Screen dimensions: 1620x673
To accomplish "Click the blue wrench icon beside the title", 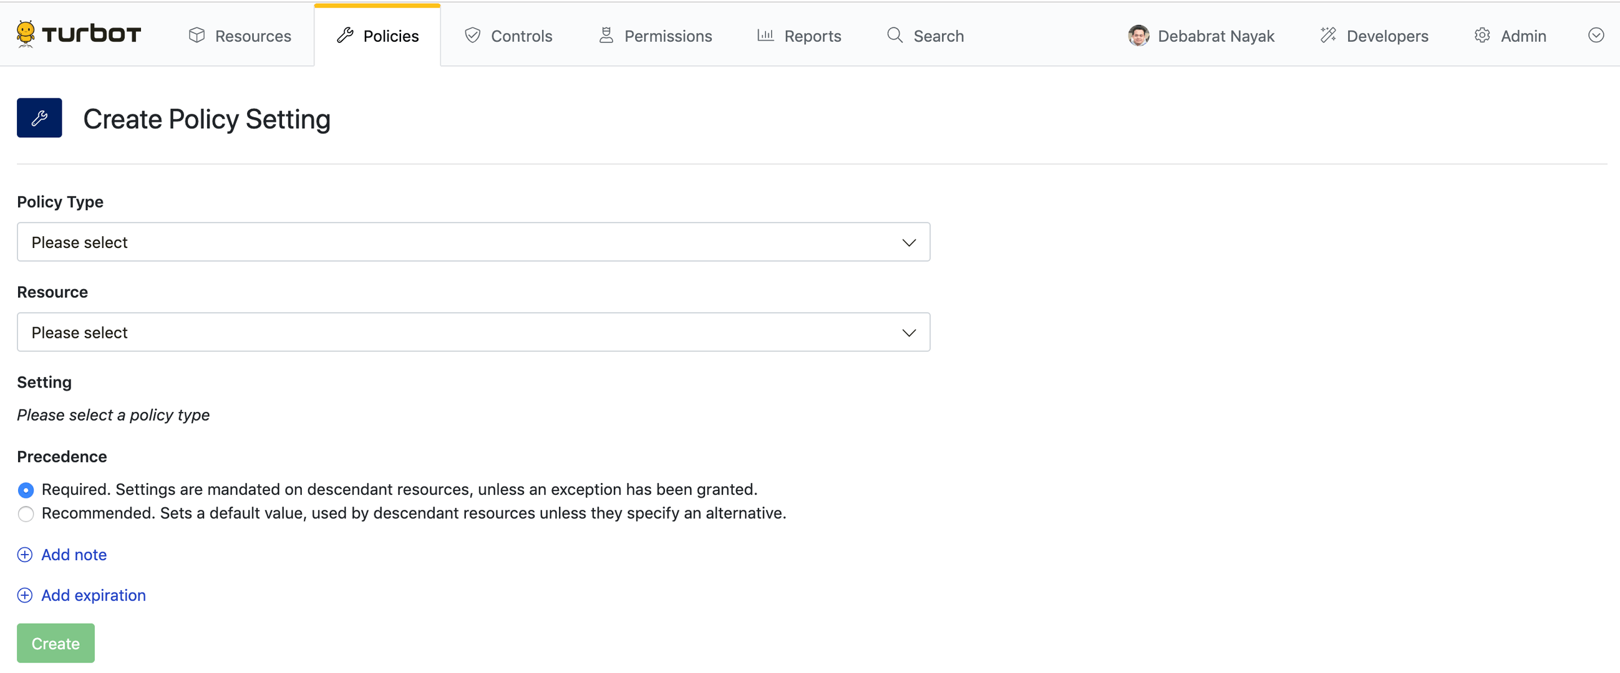I will pyautogui.click(x=39, y=118).
